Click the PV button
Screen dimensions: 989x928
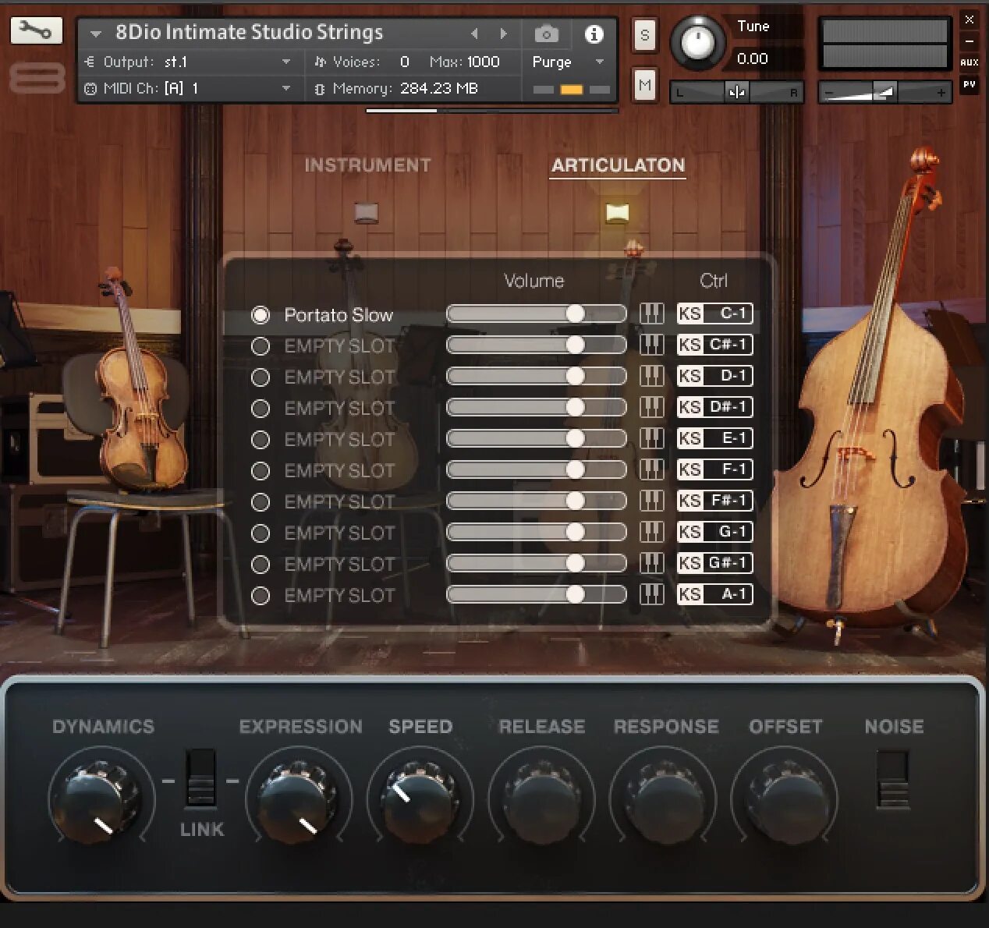tap(970, 84)
